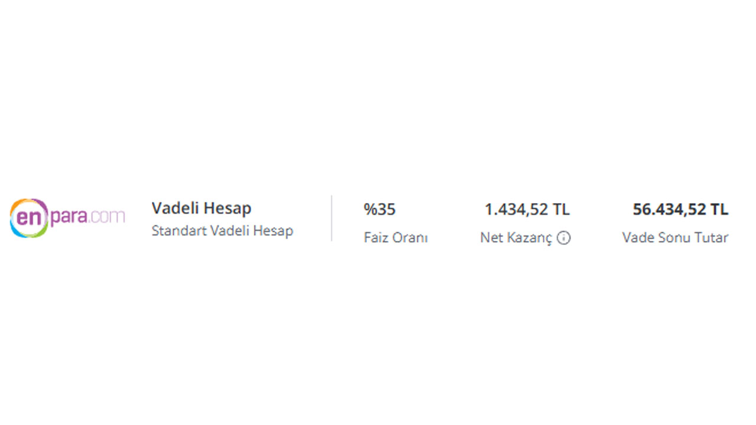
Task: Click the vertical divider after account name
Action: (x=331, y=218)
